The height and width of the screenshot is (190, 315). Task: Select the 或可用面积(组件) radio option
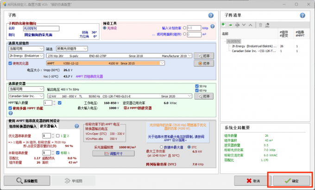185,34
